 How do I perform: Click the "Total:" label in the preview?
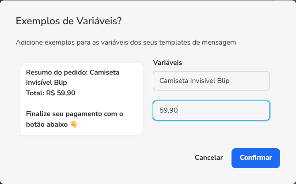click(x=35, y=93)
